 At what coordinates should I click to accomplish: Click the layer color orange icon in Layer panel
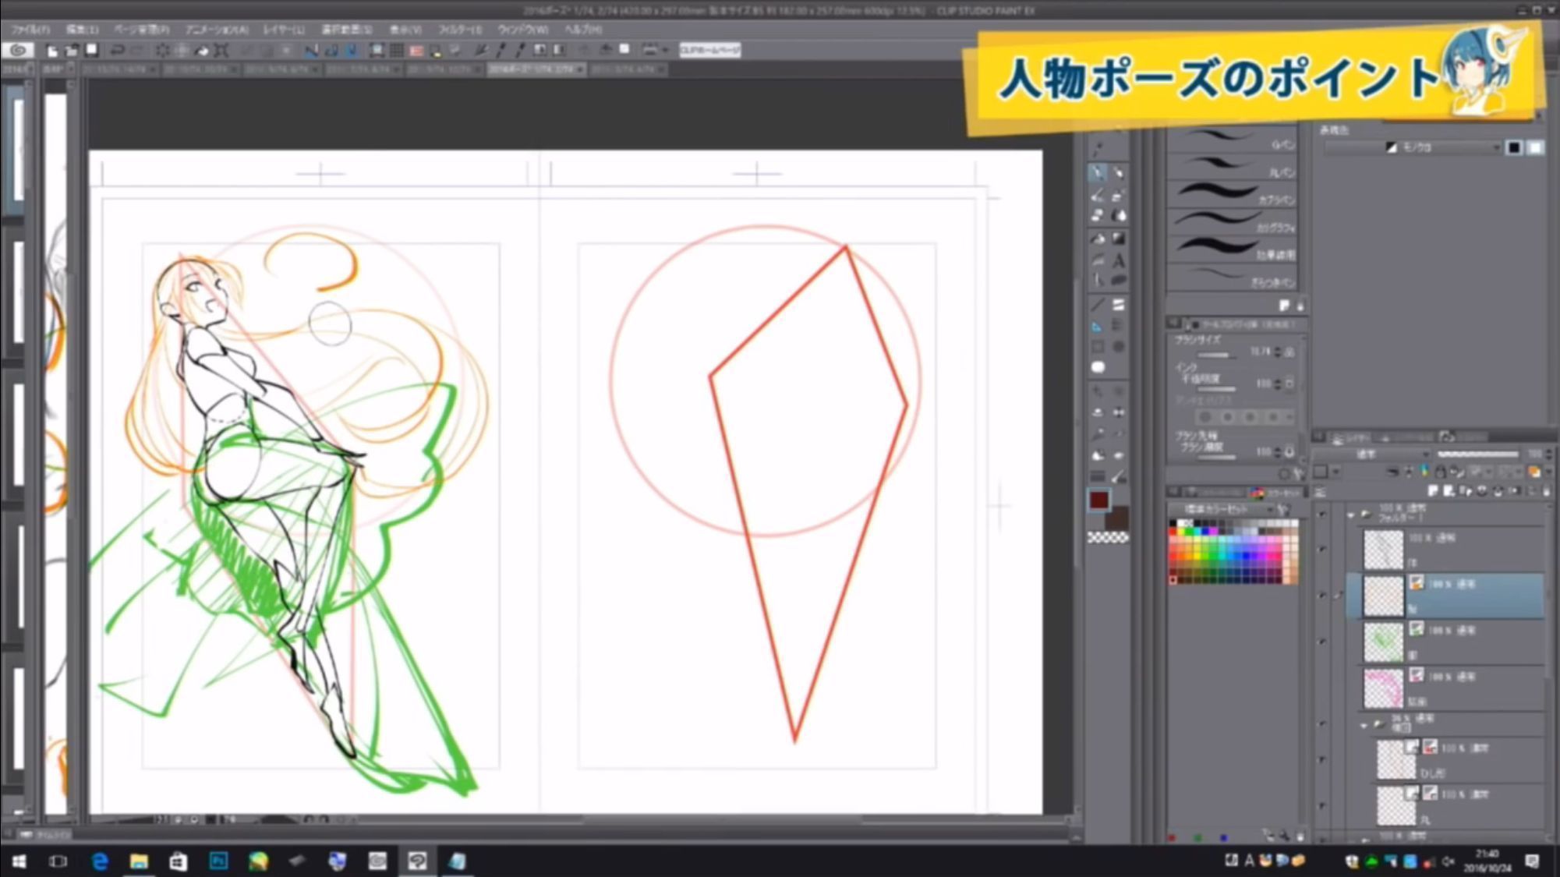tap(1534, 472)
